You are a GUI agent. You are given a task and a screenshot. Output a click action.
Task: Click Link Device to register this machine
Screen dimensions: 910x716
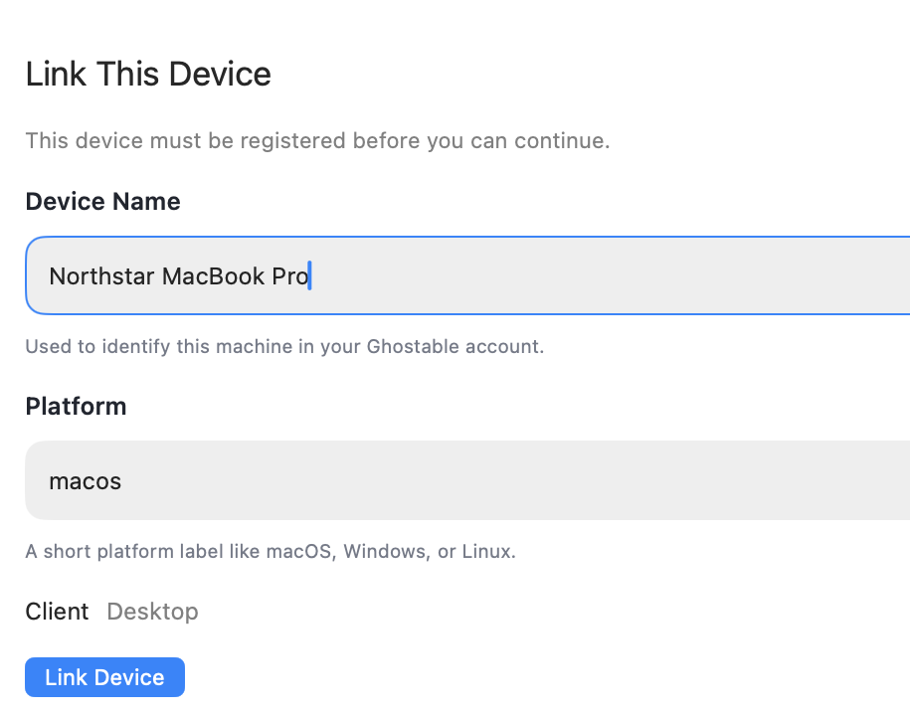coord(103,676)
